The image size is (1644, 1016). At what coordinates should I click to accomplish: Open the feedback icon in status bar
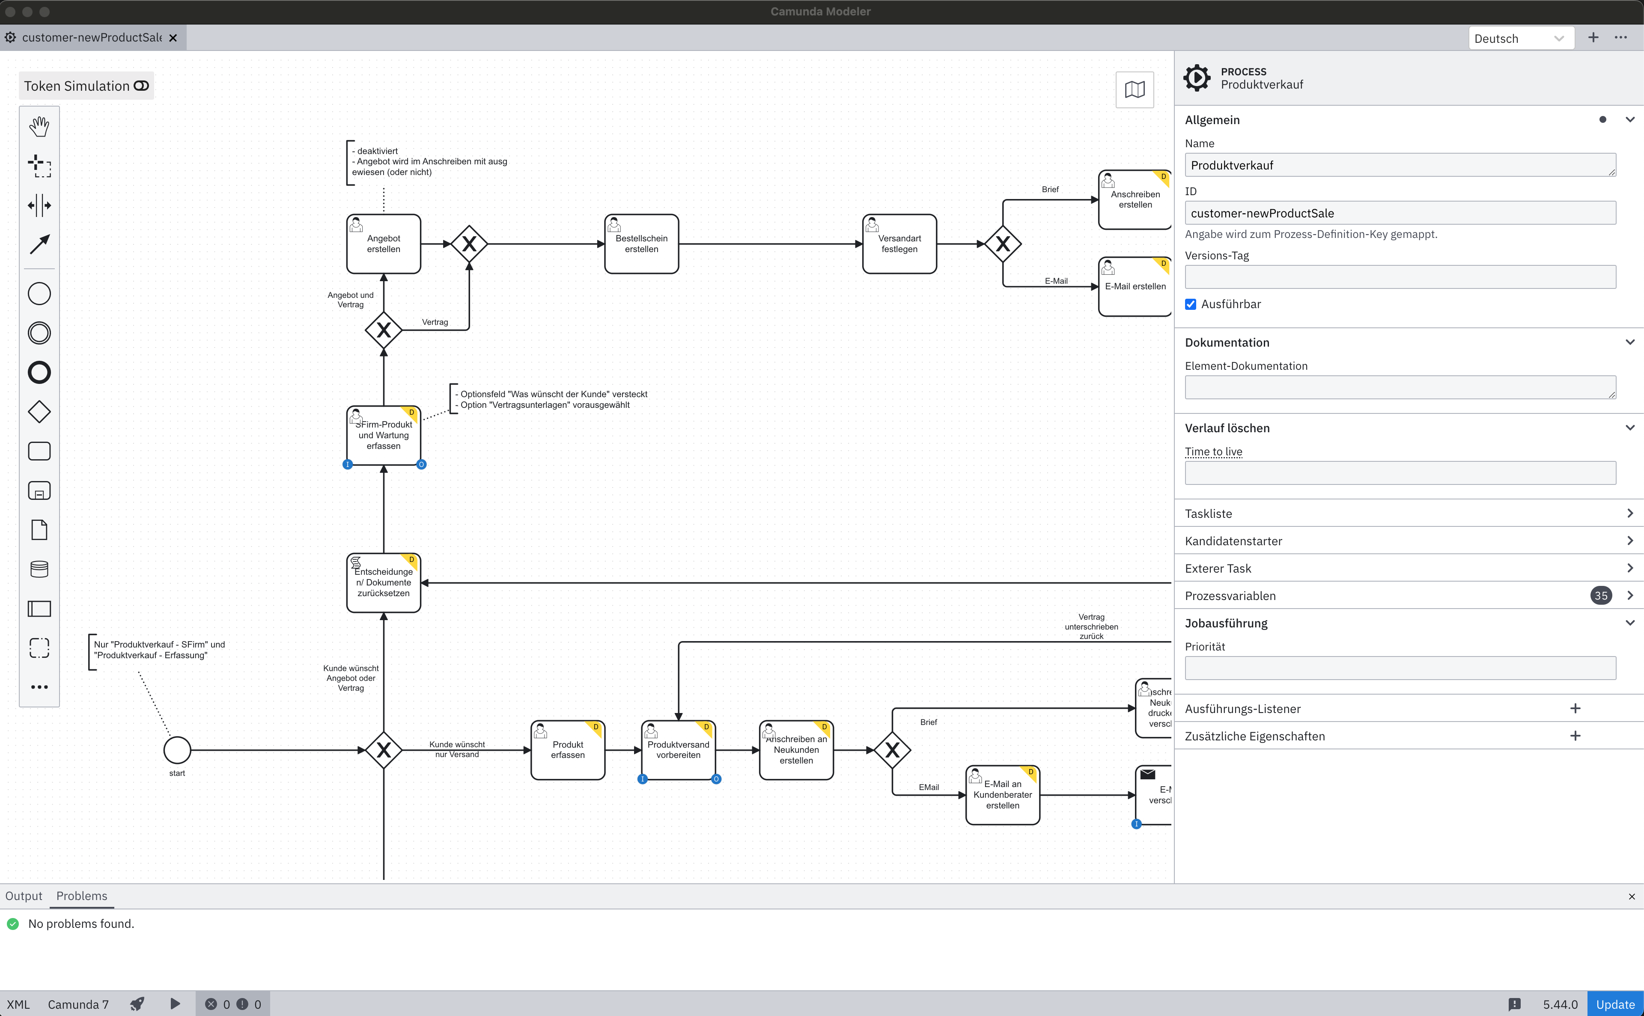coord(1514,1004)
